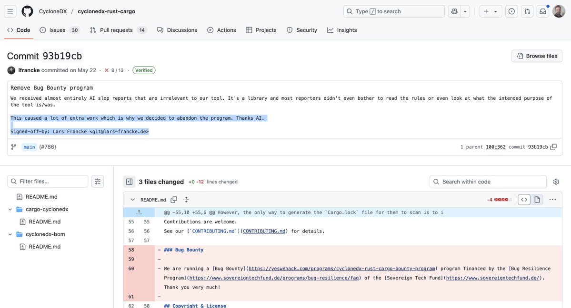Open the file filter options button
This screenshot has height=308, width=571.
[x=98, y=181]
